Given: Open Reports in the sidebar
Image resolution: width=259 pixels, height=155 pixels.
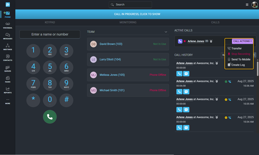Looking at the screenshot, I should pos(7,90).
